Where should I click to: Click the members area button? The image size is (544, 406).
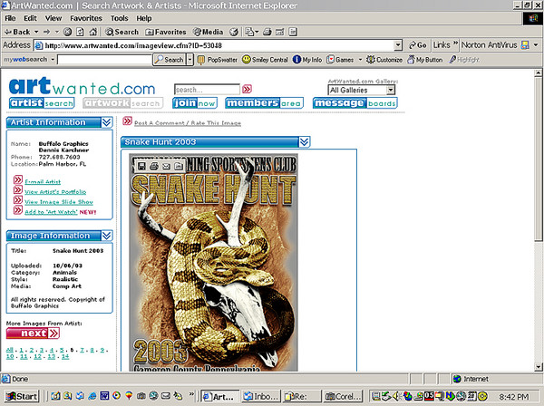(x=264, y=103)
